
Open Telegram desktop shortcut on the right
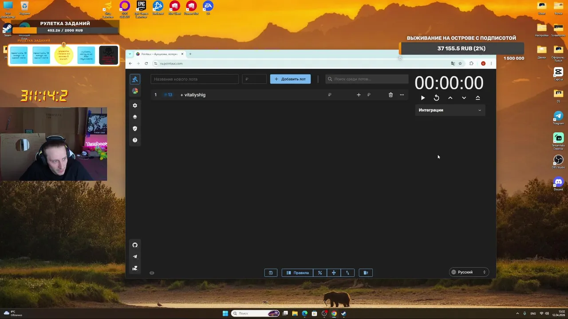[558, 118]
